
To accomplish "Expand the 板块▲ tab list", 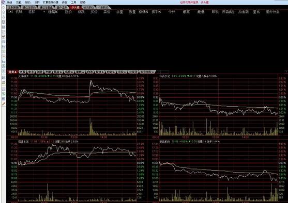I will [100, 72].
